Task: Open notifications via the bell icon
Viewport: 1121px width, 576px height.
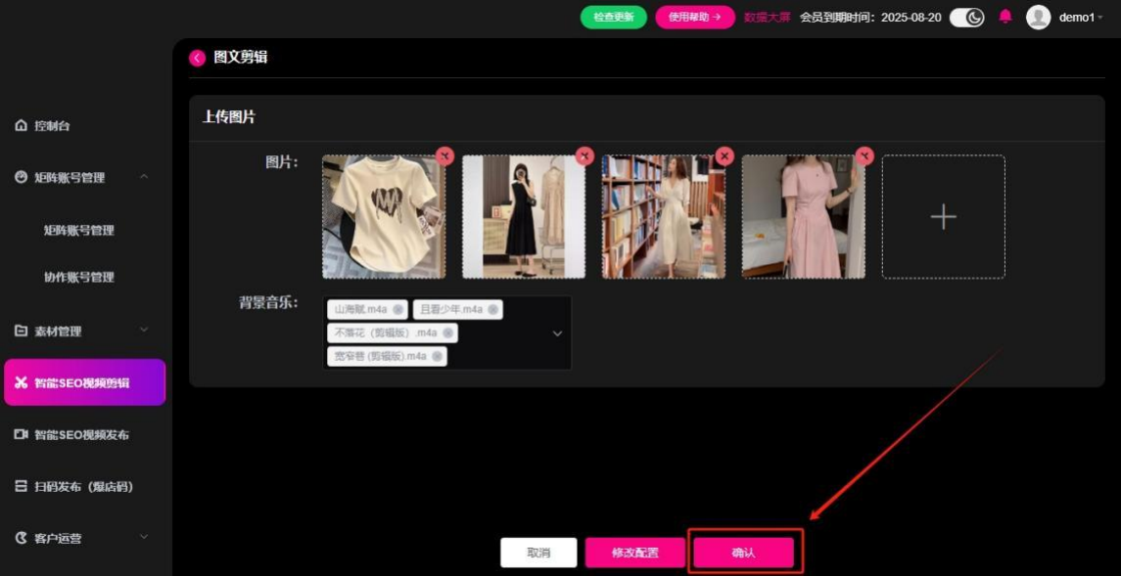Action: pyautogui.click(x=1004, y=17)
